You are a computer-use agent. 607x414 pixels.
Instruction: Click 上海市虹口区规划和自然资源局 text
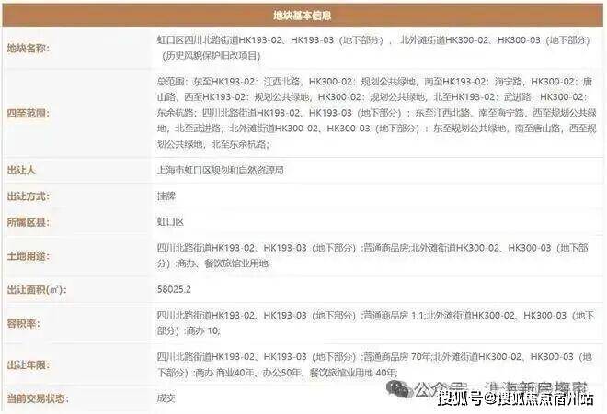[x=221, y=170]
